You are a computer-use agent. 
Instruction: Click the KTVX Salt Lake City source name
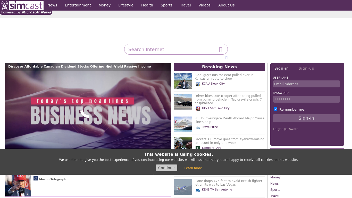tap(216, 108)
